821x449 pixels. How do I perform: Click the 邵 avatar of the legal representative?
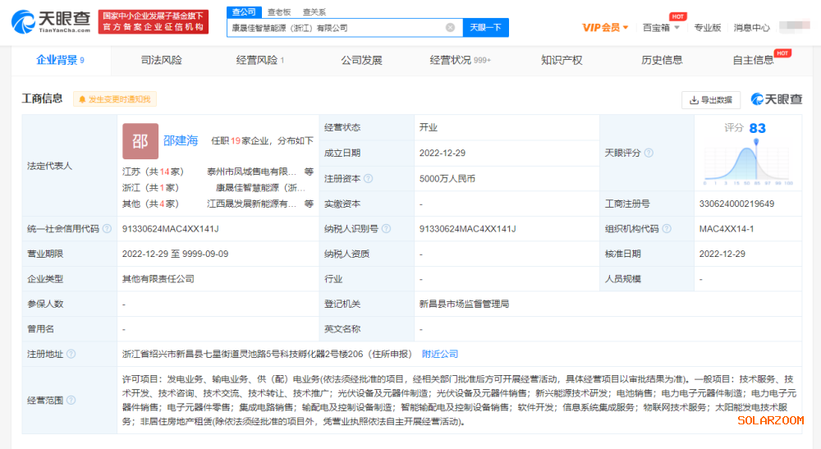point(140,141)
